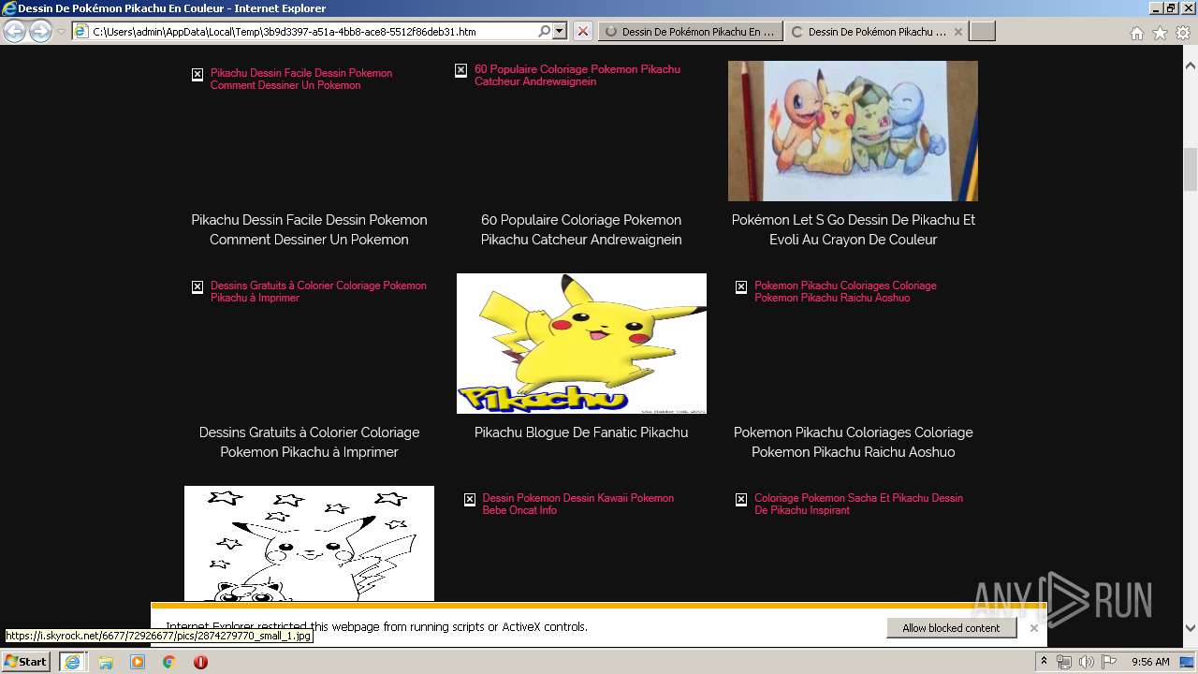Open pink link Pokemon Pikachu Coloriages Raichu Aoshuo
This screenshot has width=1198, height=674.
[x=845, y=291]
